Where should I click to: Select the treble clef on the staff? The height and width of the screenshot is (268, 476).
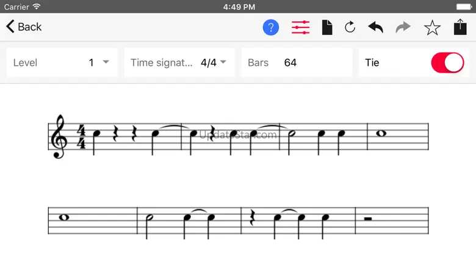click(x=59, y=136)
